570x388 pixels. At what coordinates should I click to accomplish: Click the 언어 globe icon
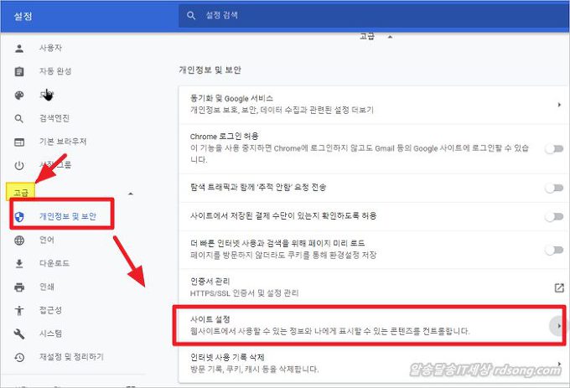tap(19, 241)
